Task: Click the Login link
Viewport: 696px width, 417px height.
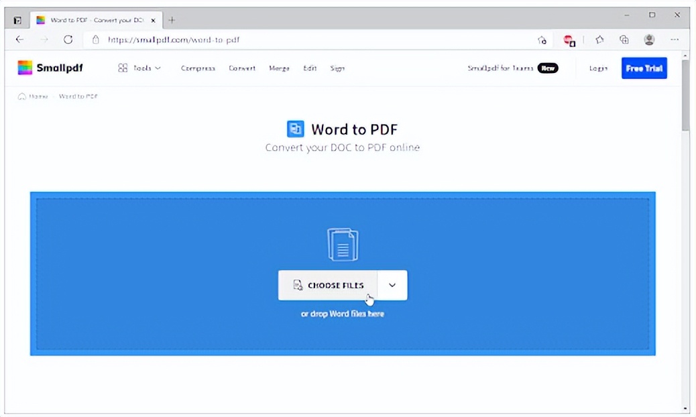Action: coord(597,68)
